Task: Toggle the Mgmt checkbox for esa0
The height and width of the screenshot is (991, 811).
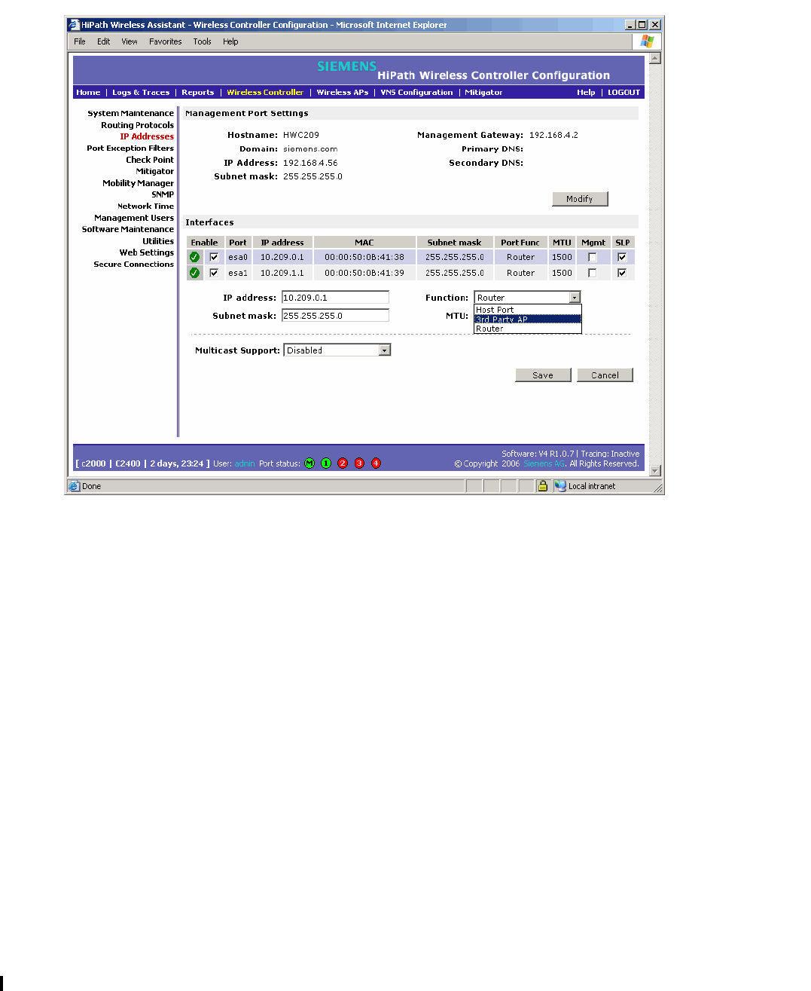Action: pos(593,257)
